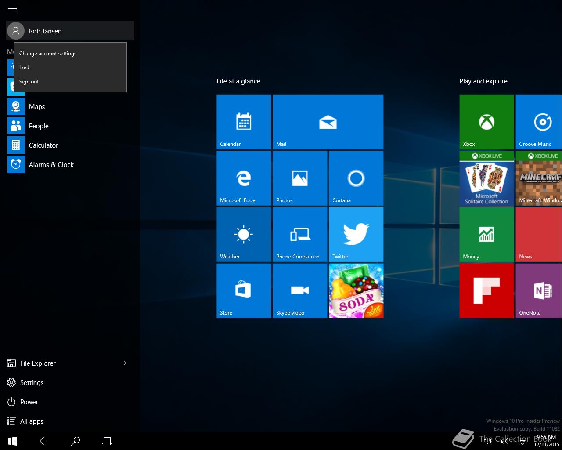Open the taskbar Search icon

76,441
